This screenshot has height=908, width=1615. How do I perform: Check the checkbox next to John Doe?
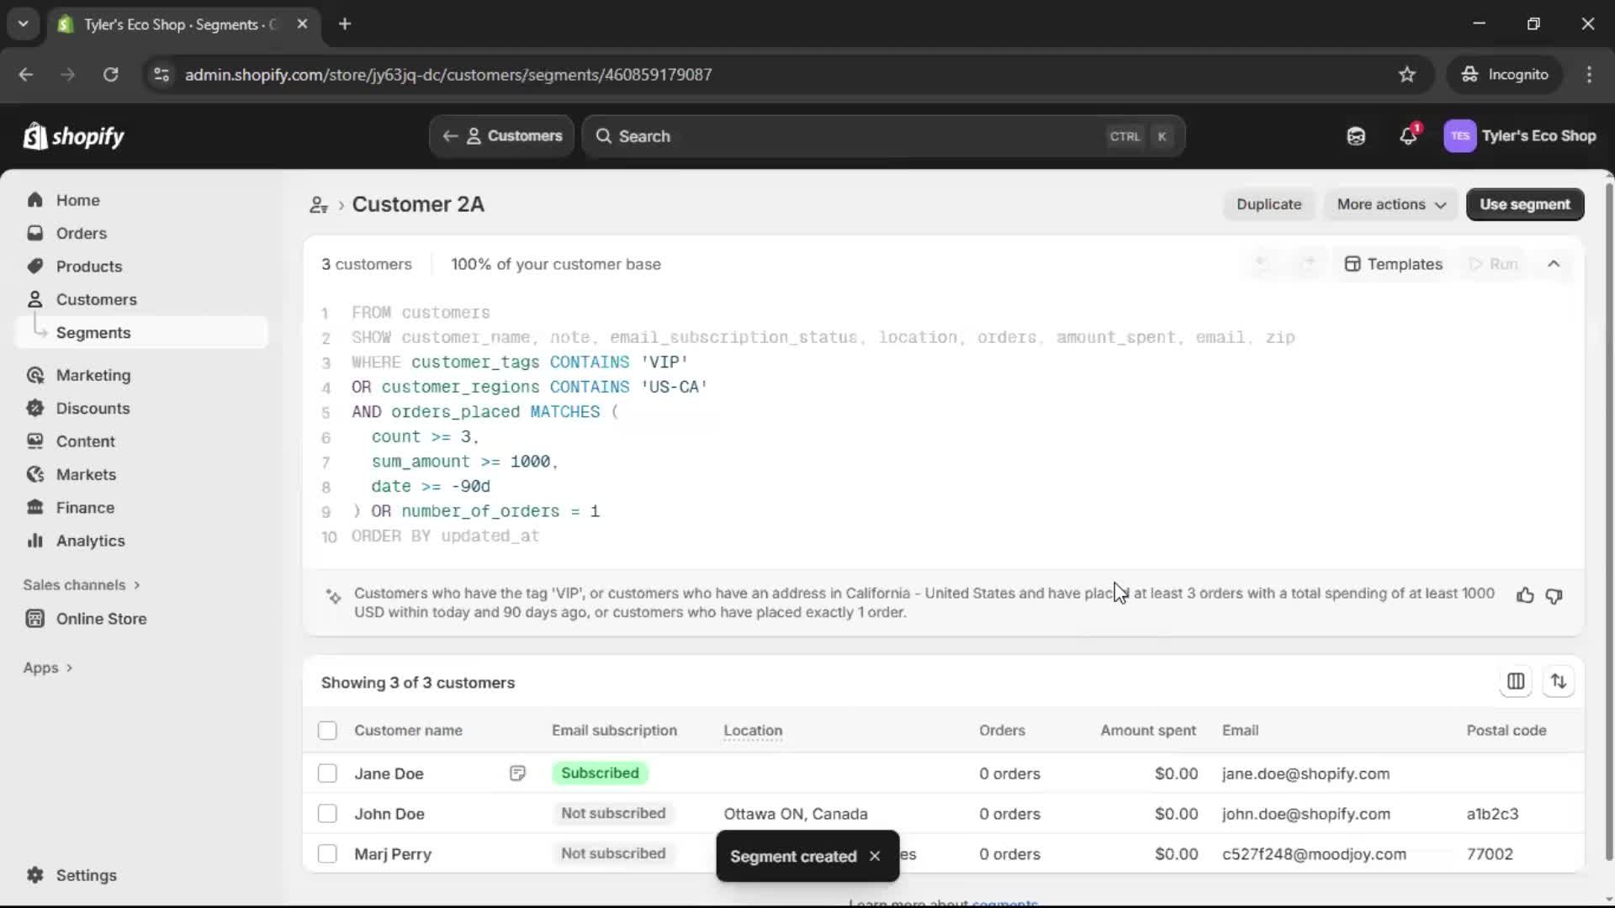[327, 814]
